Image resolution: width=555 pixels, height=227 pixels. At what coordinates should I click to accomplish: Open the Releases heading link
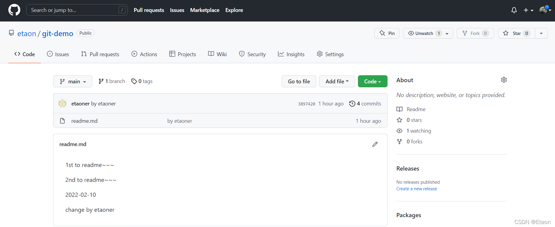coord(408,168)
